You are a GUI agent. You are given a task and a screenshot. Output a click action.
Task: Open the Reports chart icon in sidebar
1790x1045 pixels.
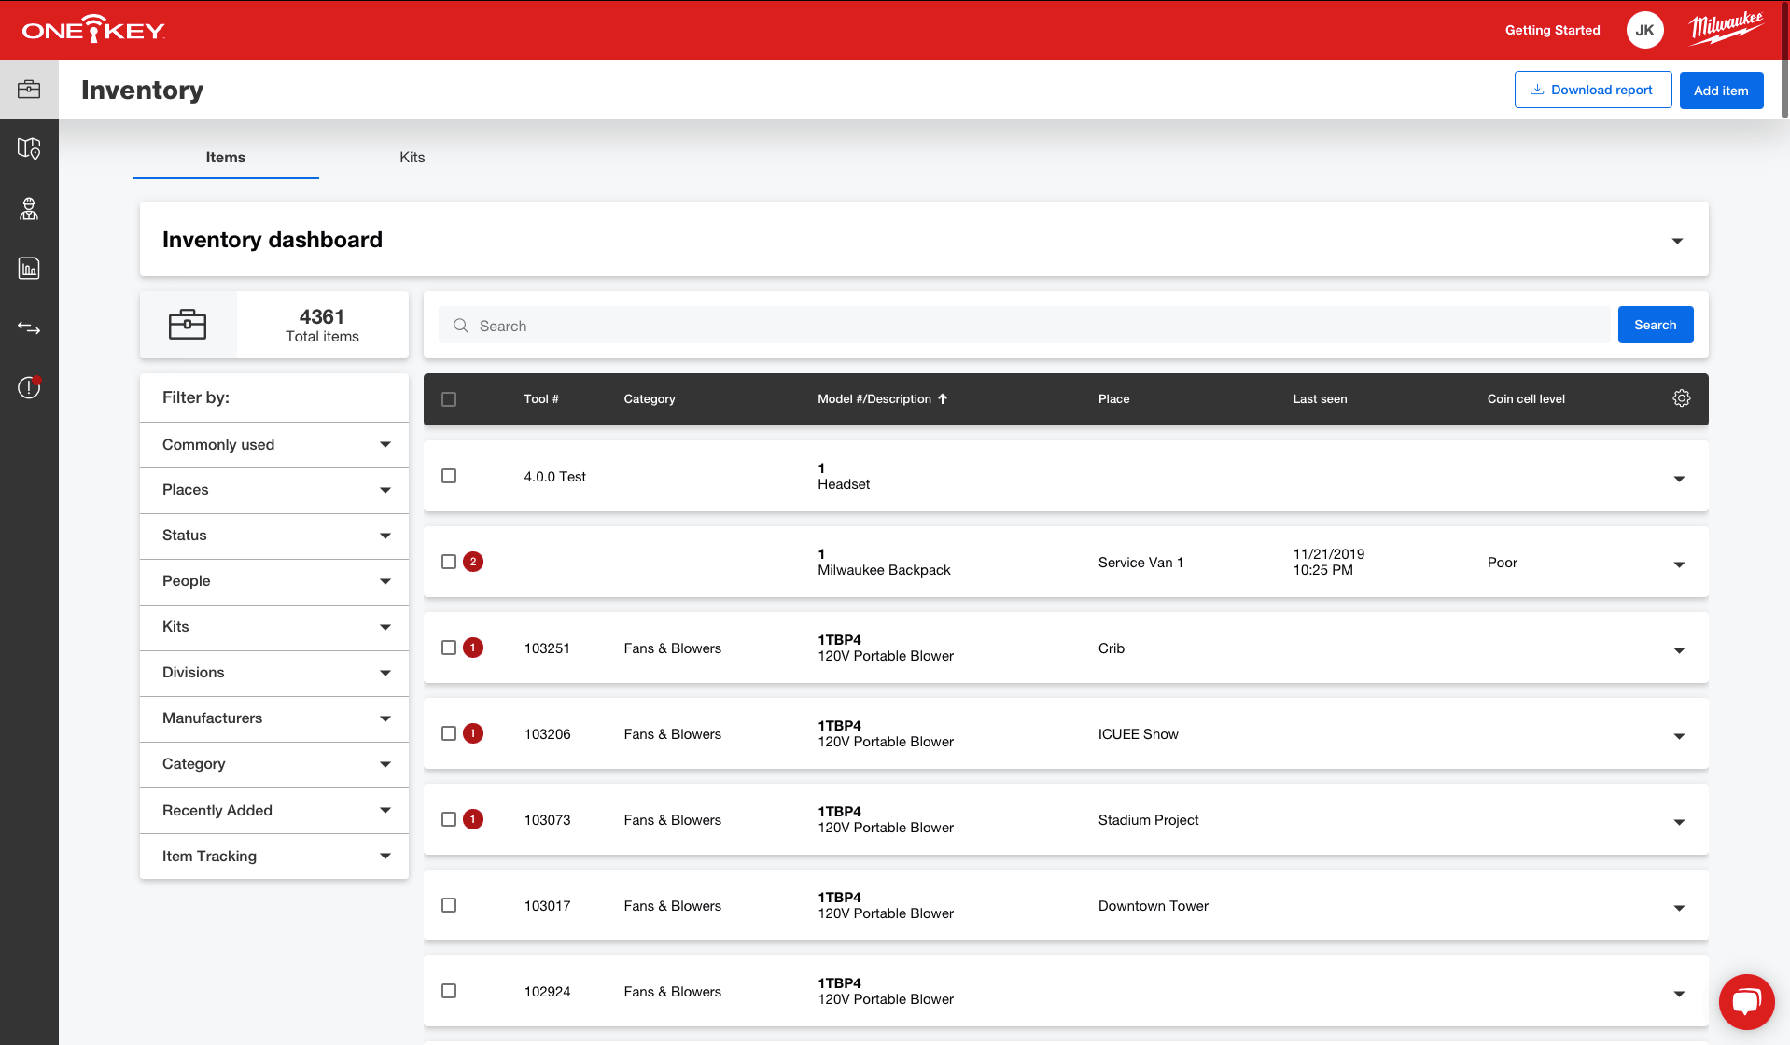(x=29, y=269)
